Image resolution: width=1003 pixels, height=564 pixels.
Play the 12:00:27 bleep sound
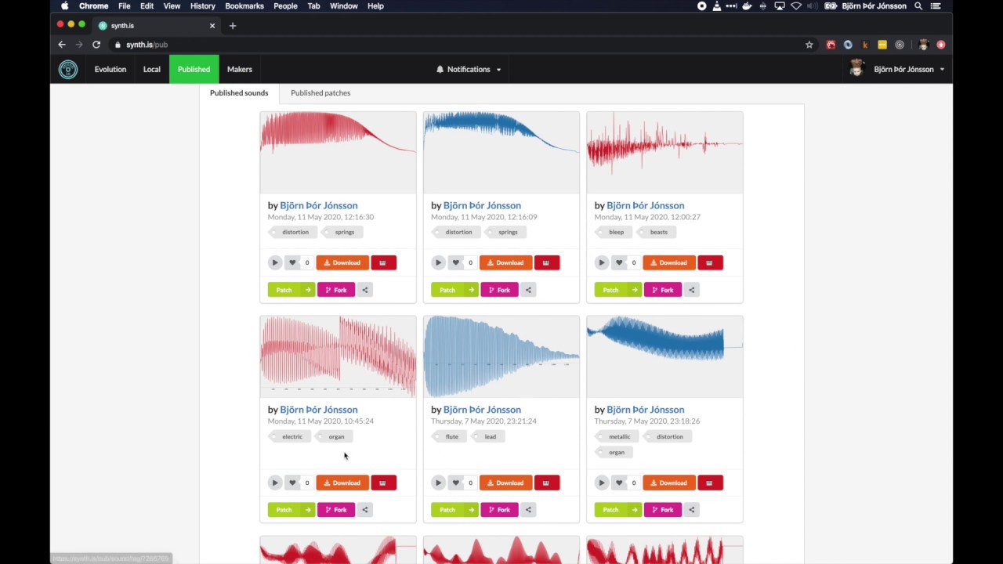602,262
